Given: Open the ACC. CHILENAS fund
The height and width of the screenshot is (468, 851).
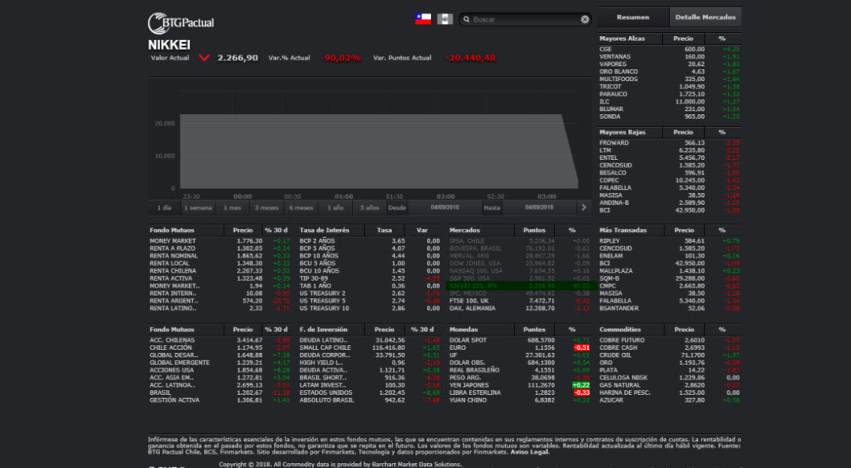Looking at the screenshot, I should tap(220, 340).
